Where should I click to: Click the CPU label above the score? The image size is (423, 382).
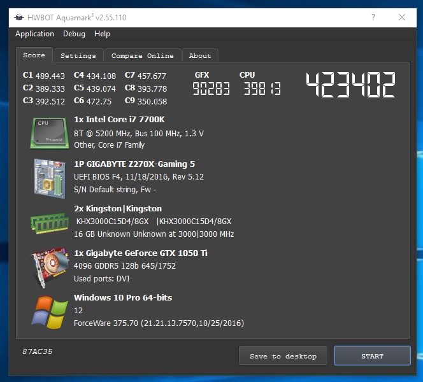point(247,75)
